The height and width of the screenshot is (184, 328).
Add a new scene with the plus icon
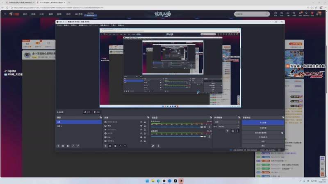(x=58, y=146)
